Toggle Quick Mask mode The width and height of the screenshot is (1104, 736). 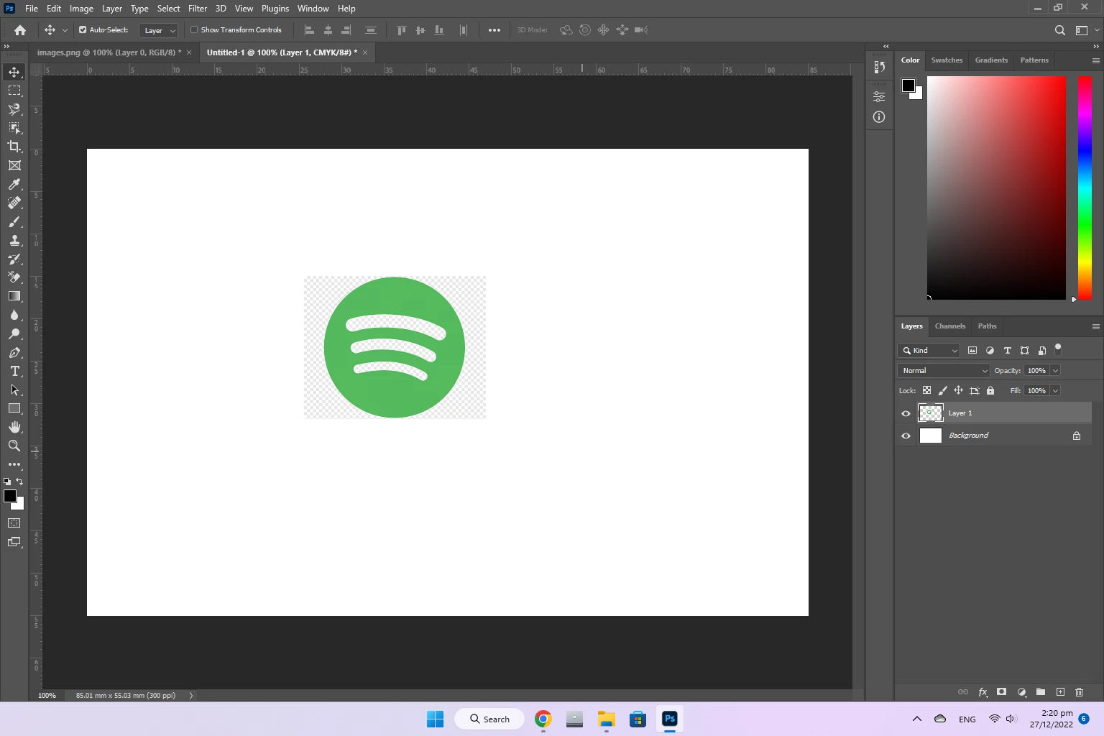point(14,523)
